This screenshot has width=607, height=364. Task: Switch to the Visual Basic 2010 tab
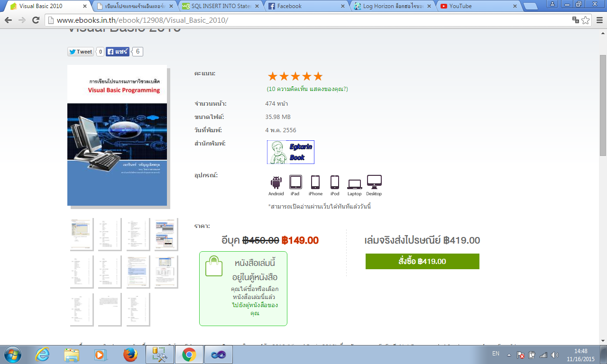pyautogui.click(x=46, y=6)
